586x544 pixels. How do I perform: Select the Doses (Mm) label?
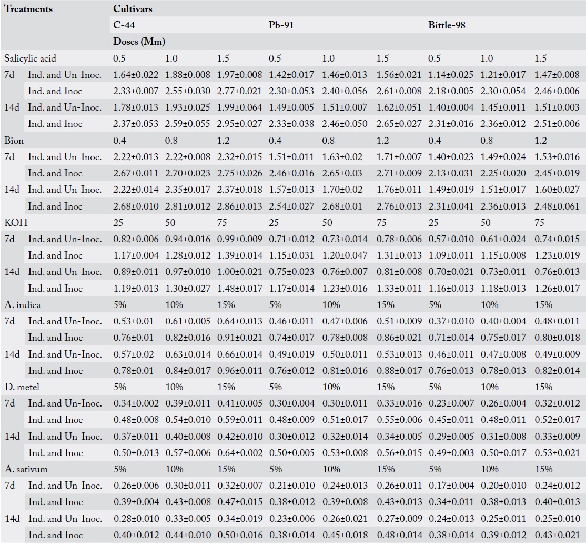(139, 42)
